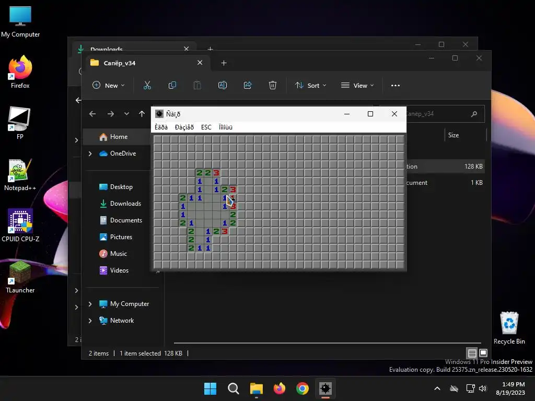535x401 pixels.
Task: Open second Minesweeper menu item
Action: click(x=184, y=127)
